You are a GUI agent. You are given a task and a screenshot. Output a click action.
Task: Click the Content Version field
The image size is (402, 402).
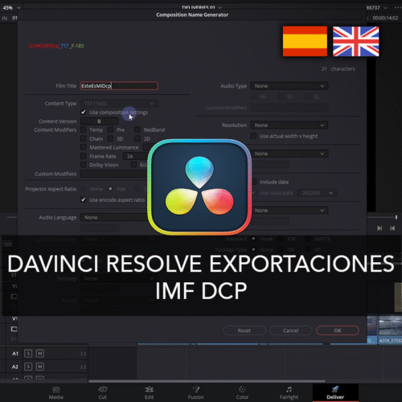[x=99, y=121]
